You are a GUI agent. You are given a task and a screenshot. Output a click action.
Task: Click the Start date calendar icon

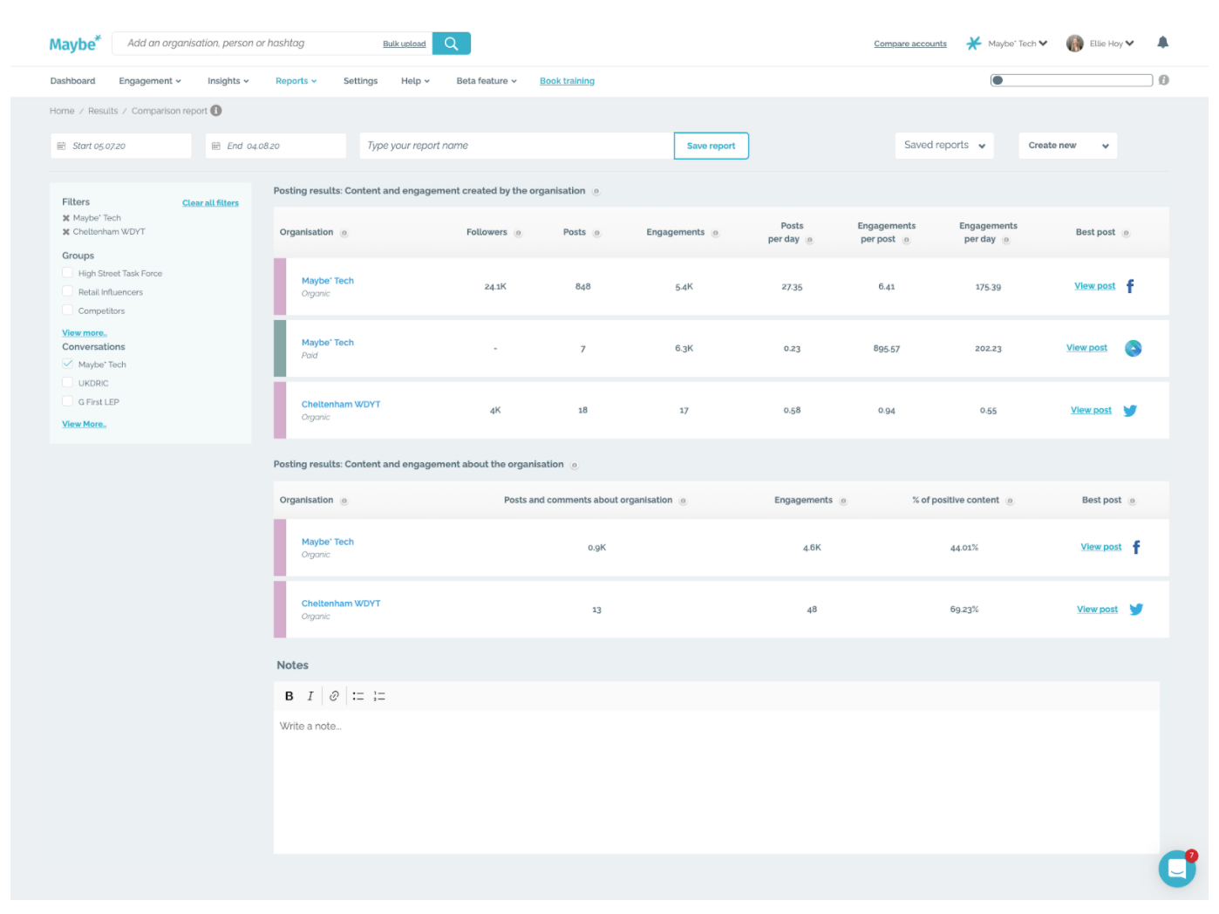pyautogui.click(x=62, y=146)
